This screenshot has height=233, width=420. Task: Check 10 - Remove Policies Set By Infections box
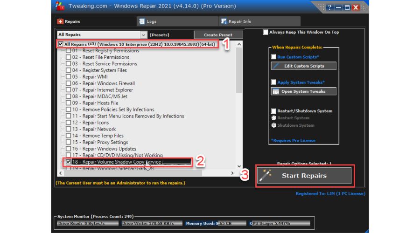(69, 110)
